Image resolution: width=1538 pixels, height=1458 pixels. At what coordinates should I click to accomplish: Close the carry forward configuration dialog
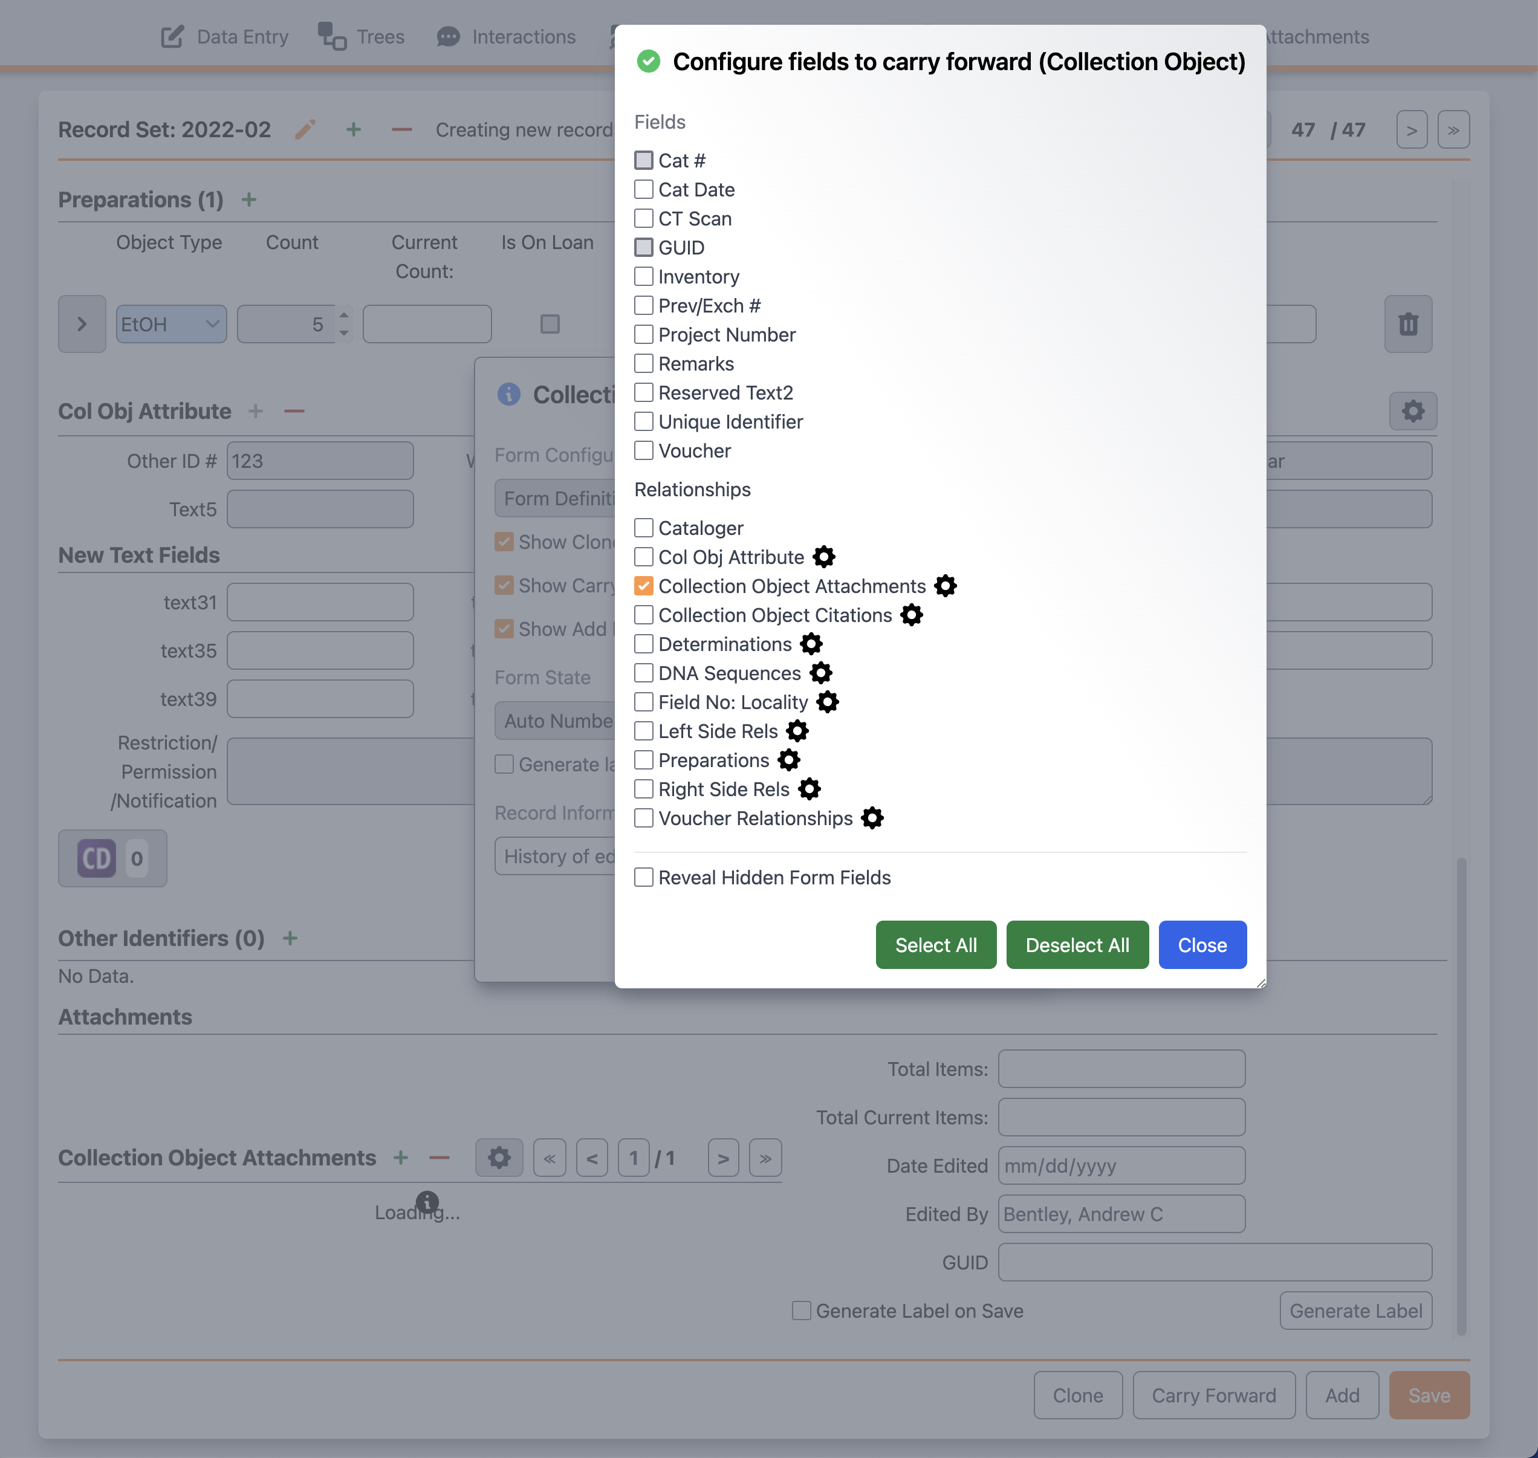pos(1202,944)
